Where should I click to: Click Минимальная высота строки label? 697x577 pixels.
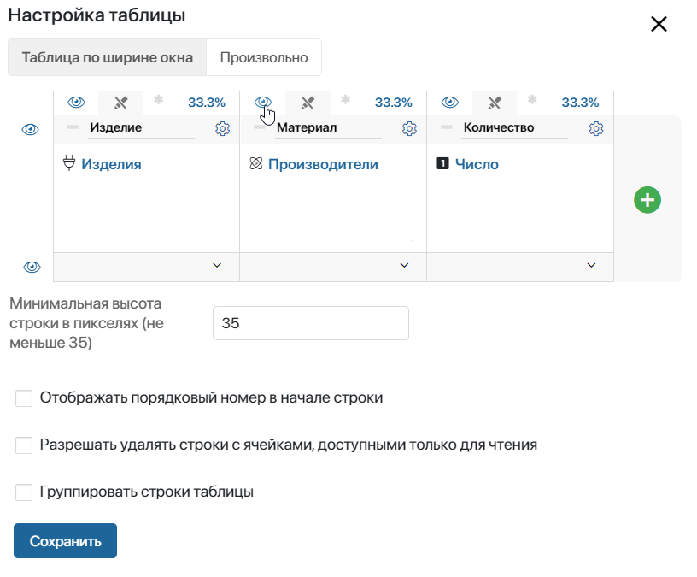click(86, 323)
